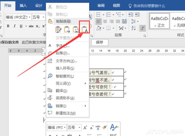Open font size dropdown in mini toolbar
Screen dimensions: 185x136
tap(79, 128)
